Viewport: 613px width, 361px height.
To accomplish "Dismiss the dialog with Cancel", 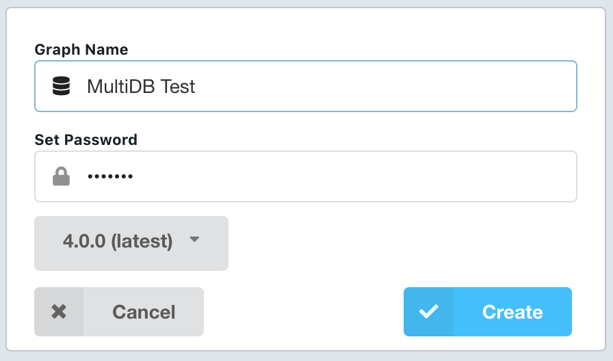I will (x=119, y=312).
